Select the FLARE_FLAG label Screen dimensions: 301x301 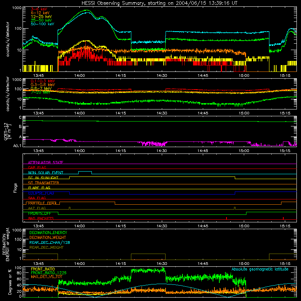(x=39, y=188)
